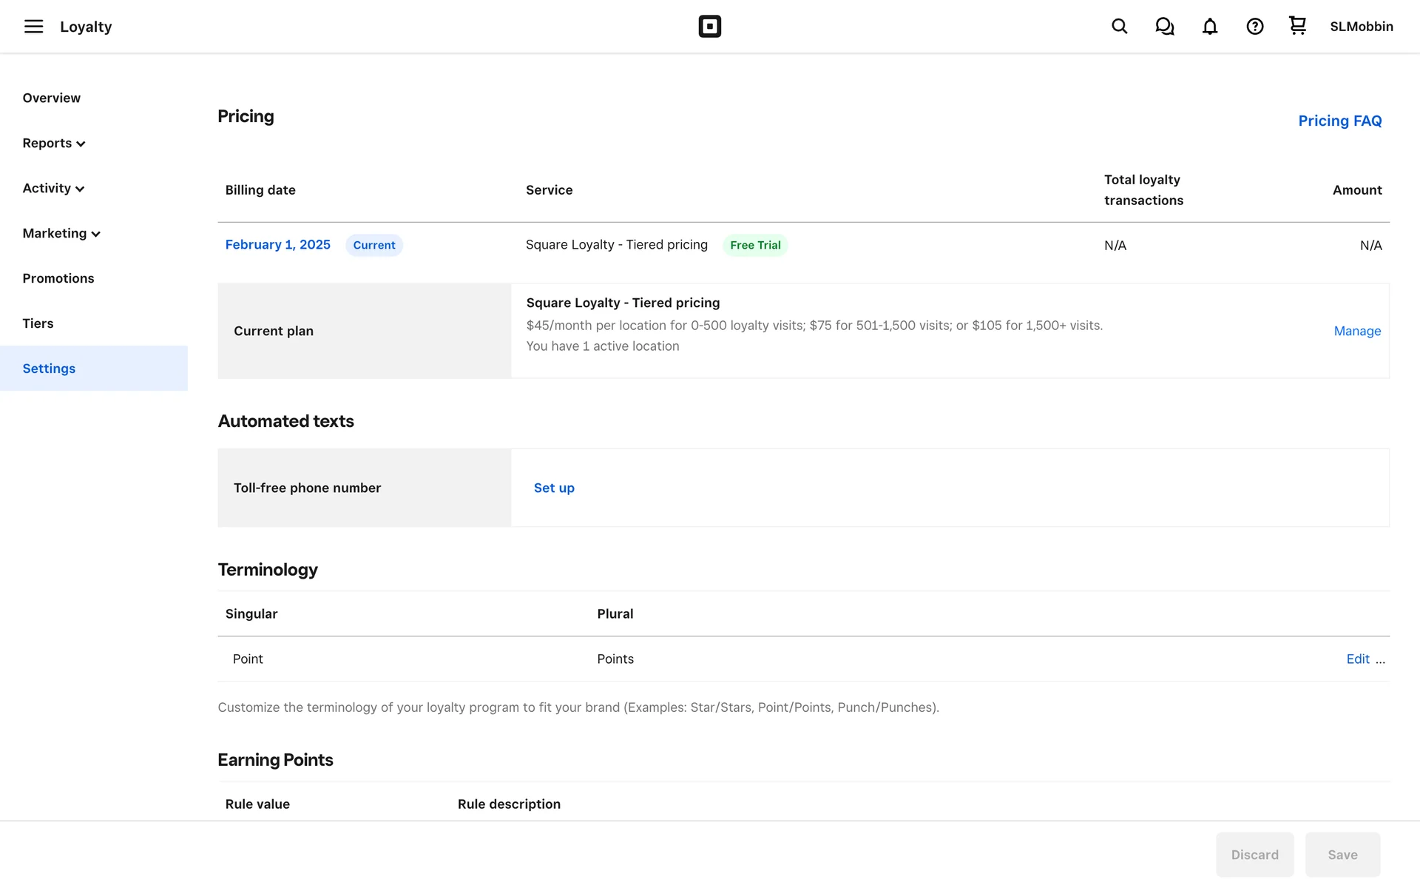Select Tiers in the sidebar
1420x888 pixels.
coord(38,323)
